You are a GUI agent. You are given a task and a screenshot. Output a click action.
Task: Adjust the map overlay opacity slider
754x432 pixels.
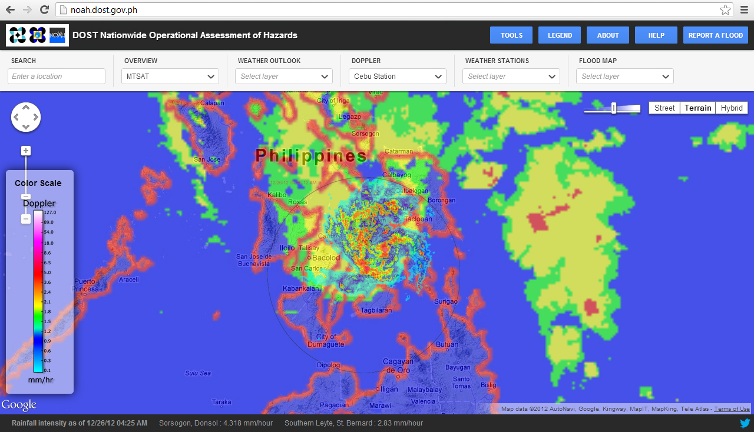click(x=613, y=108)
